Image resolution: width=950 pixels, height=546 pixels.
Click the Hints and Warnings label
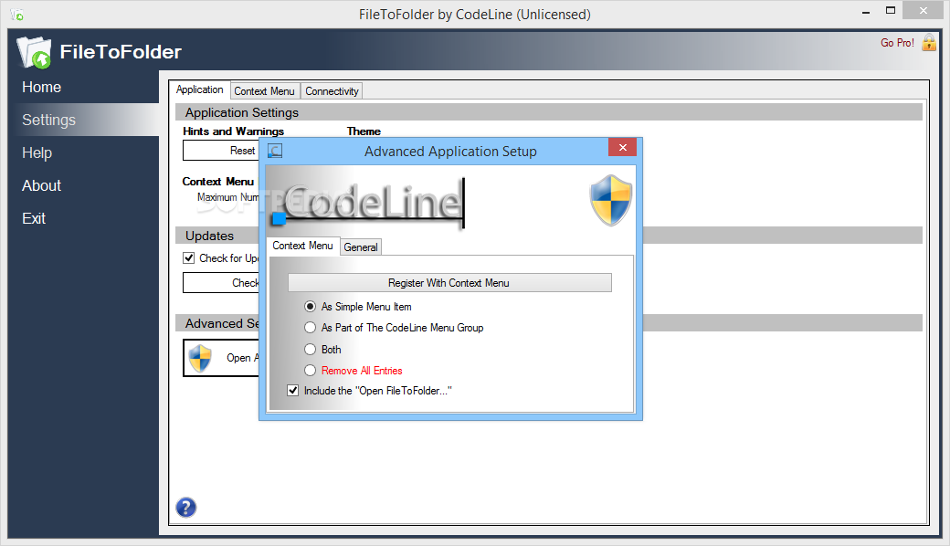tap(233, 131)
